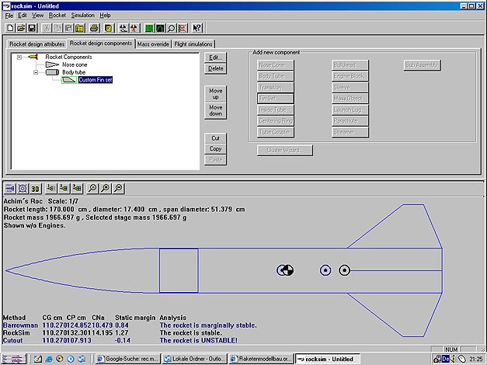Viewport: 487px width, 365px height.
Task: Click the Edit... button
Action: pos(216,57)
